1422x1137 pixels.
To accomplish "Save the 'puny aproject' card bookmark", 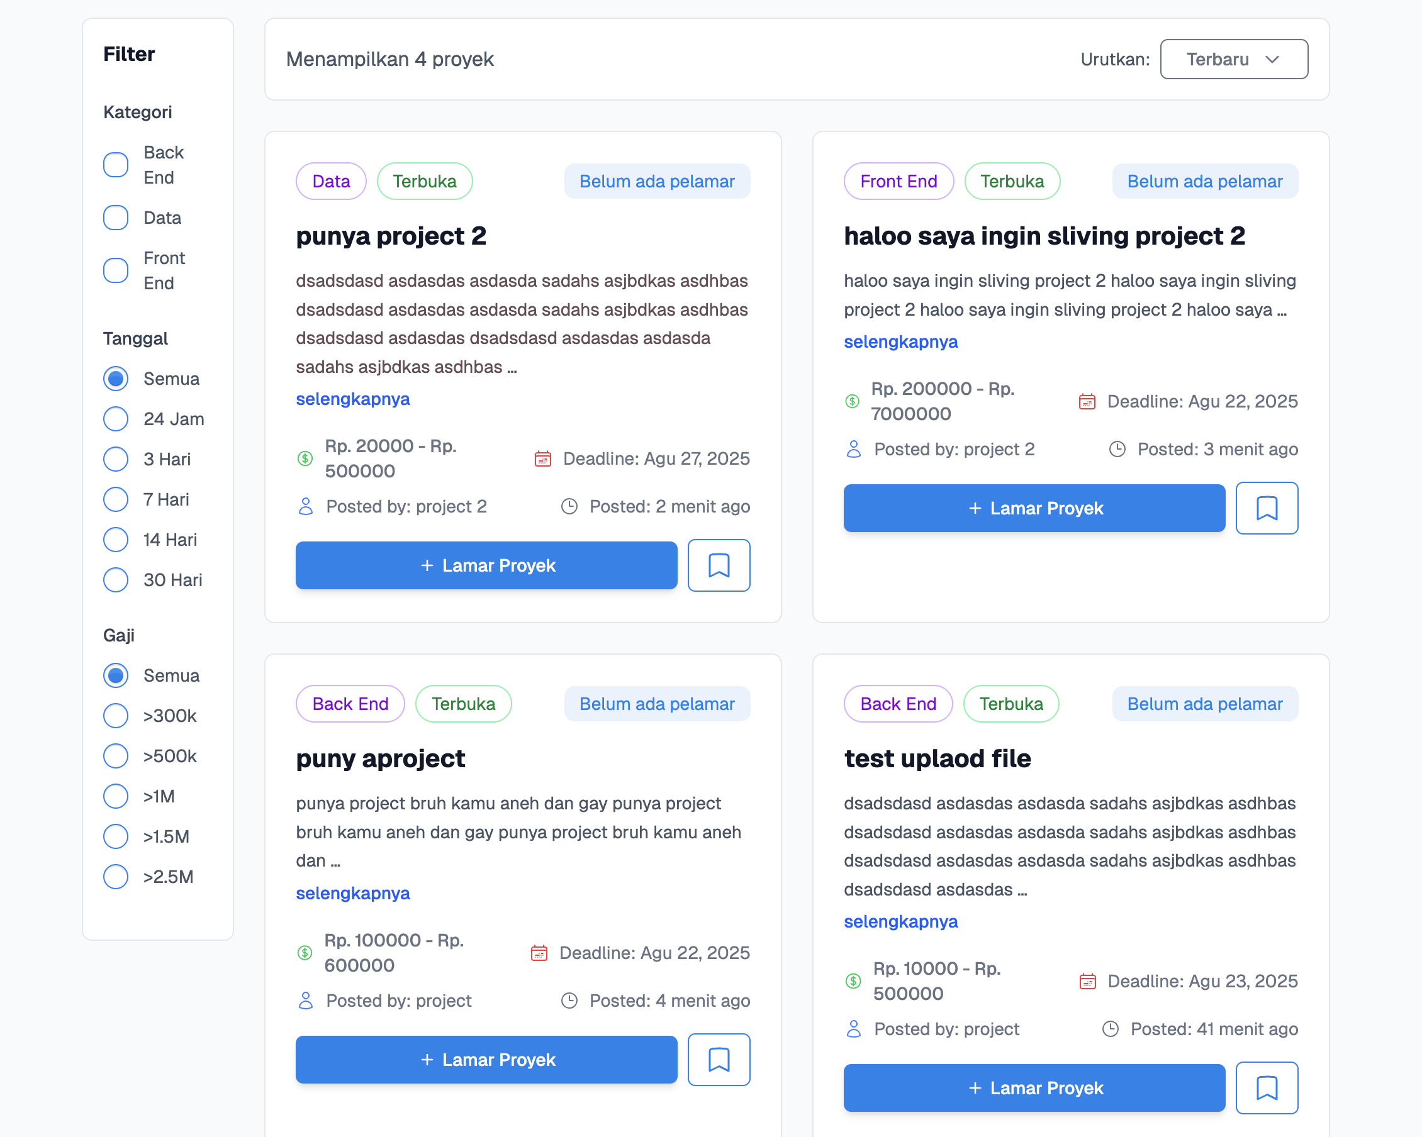I will 719,1059.
